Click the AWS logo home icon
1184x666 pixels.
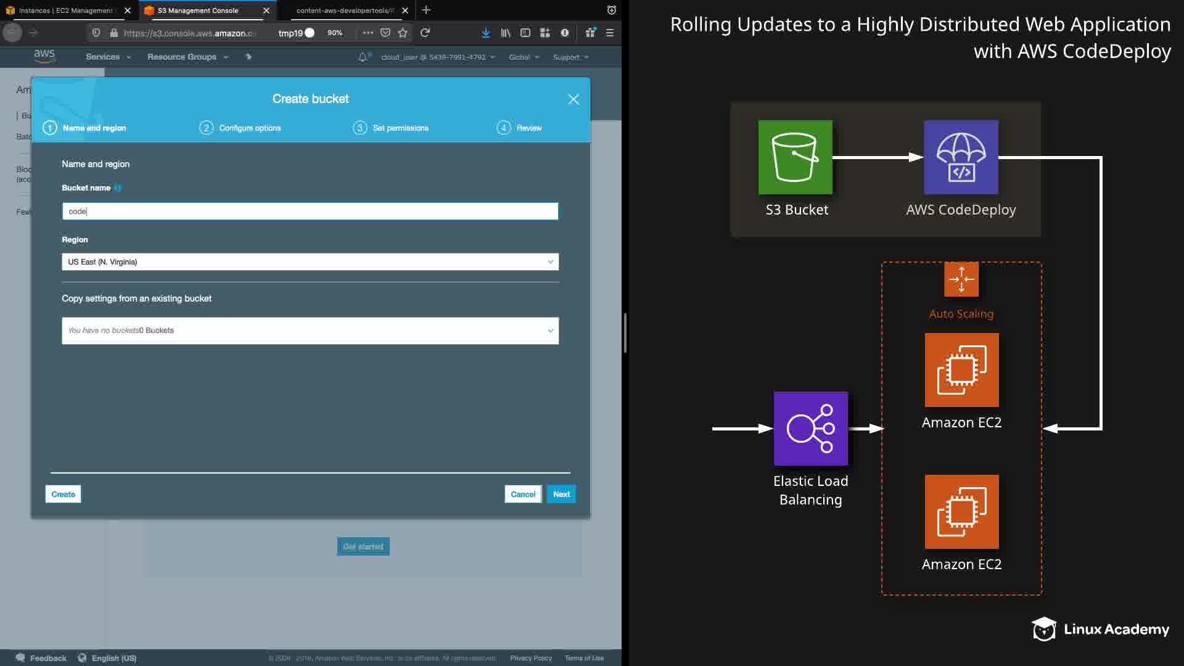point(44,56)
